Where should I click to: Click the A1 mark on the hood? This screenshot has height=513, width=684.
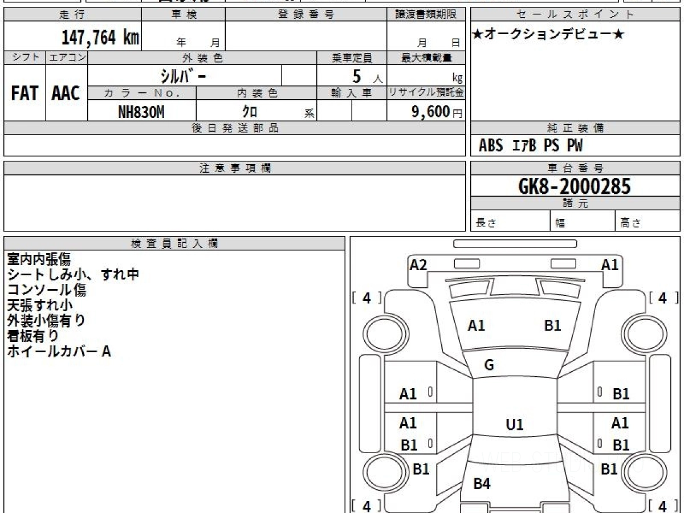(477, 325)
